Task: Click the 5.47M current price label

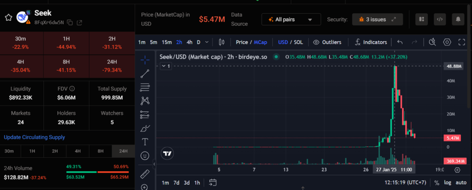Action: (x=453, y=138)
